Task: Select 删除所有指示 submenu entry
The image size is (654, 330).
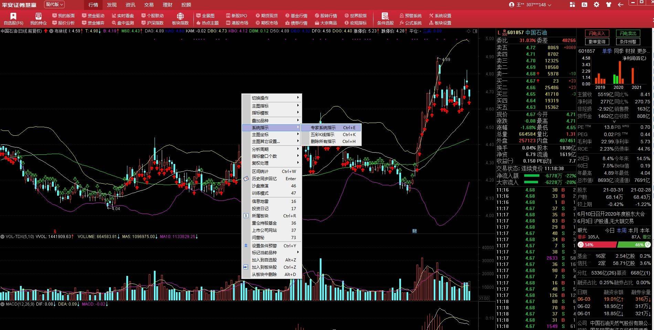Action: coord(331,141)
